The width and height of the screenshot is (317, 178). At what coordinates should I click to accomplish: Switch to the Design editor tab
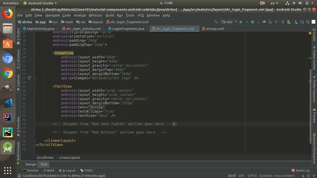pyautogui.click(x=31, y=165)
